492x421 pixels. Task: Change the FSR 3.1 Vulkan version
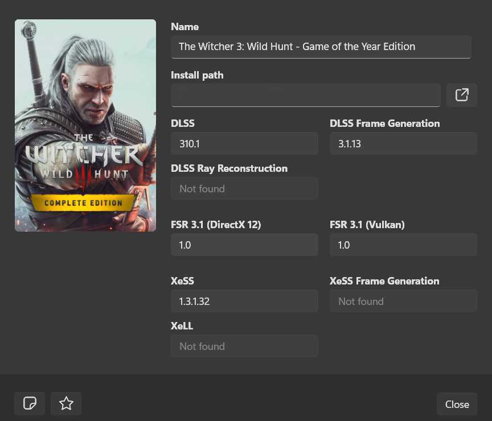(403, 245)
